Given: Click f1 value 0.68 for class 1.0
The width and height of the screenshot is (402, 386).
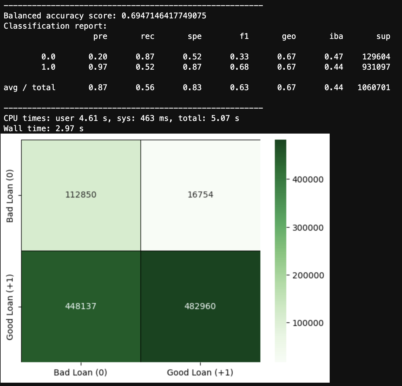Looking at the screenshot, I should coord(239,67).
